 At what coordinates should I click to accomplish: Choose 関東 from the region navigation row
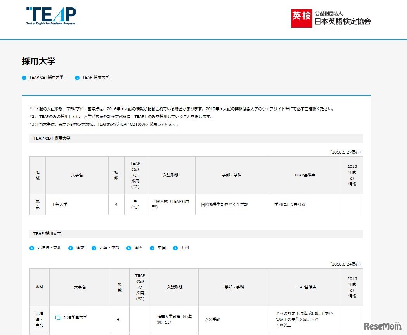79,247
